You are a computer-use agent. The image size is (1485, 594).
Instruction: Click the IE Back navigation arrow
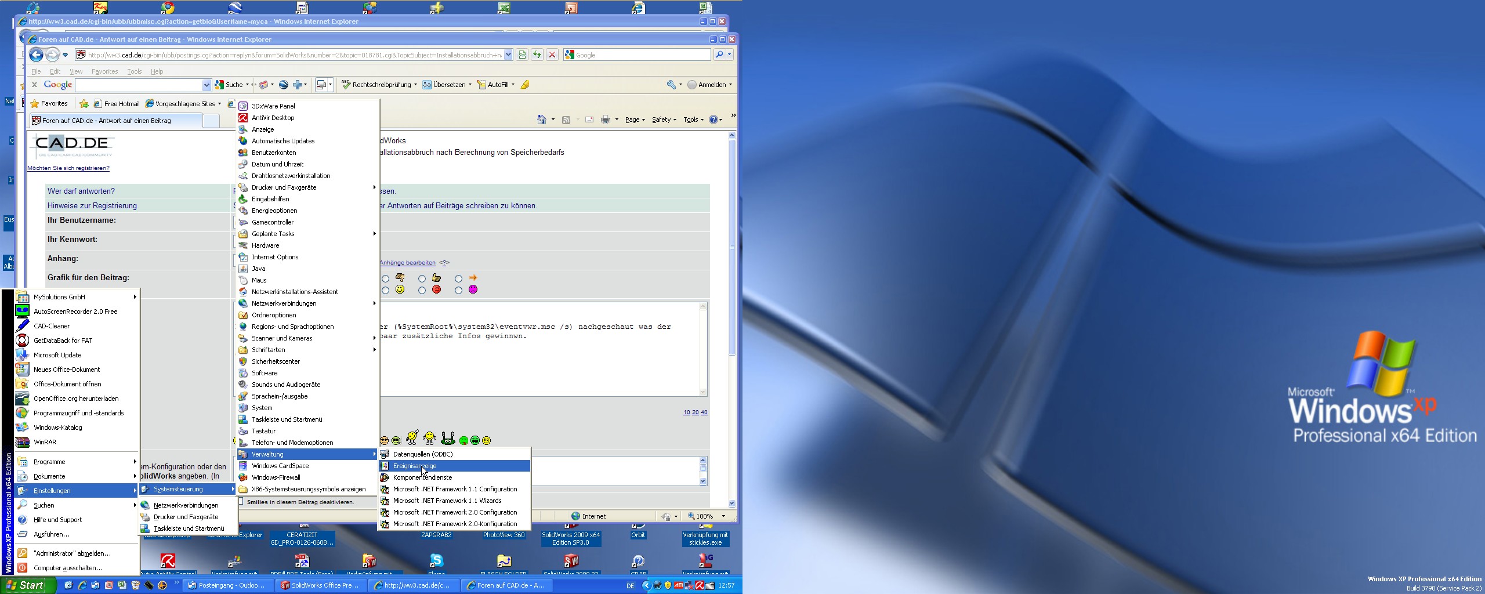[36, 55]
